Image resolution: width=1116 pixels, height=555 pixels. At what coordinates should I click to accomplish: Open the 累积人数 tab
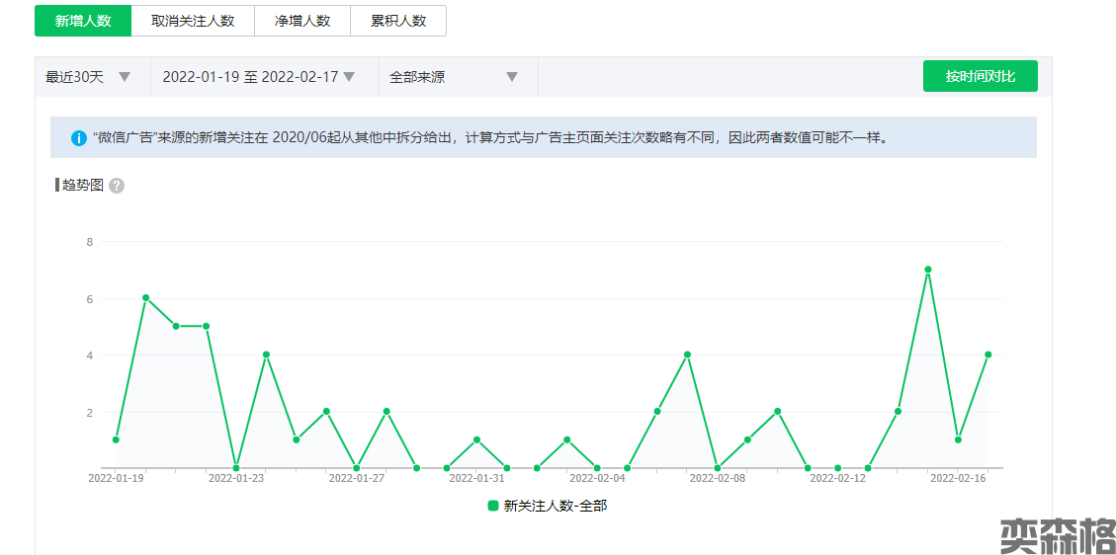coord(398,21)
